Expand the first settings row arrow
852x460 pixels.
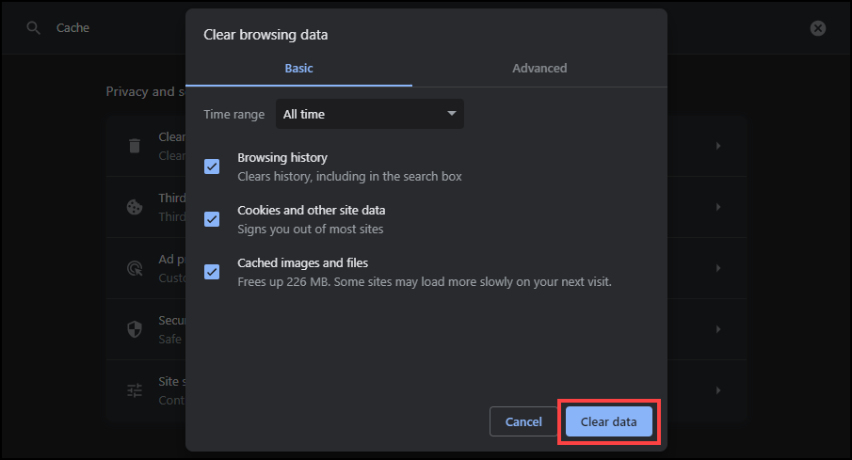(718, 146)
